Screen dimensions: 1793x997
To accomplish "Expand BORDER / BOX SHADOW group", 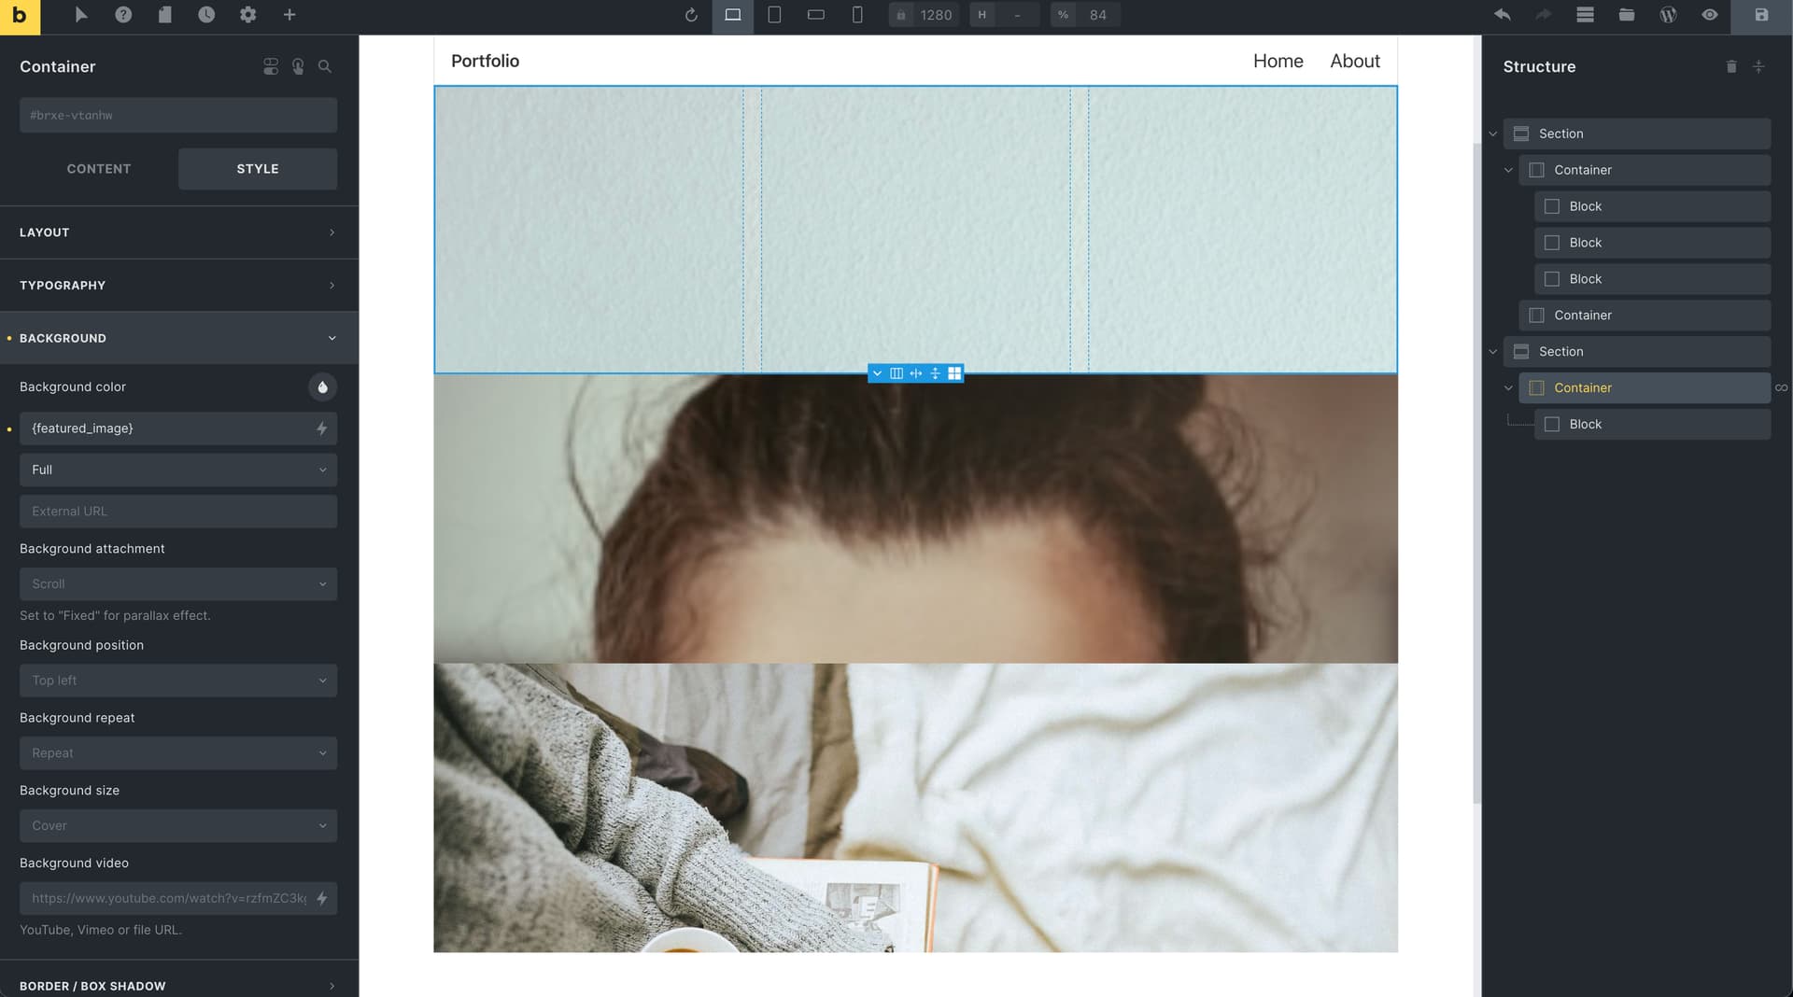I will (179, 985).
